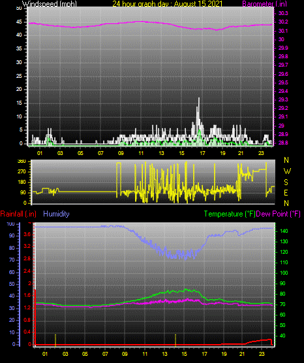This screenshot has height=363, width=304.
Task: Click the '360' wind direction axis value
Action: click(22, 162)
